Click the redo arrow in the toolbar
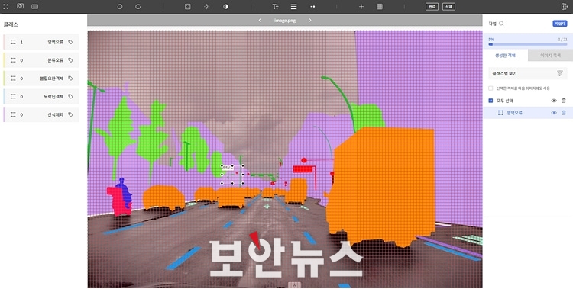 tap(138, 7)
